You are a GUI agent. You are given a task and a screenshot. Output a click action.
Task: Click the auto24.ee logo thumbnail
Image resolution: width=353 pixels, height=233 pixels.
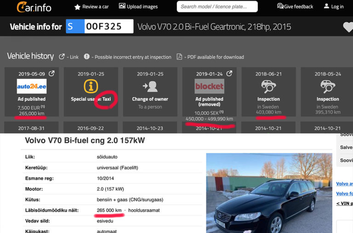pyautogui.click(x=32, y=86)
